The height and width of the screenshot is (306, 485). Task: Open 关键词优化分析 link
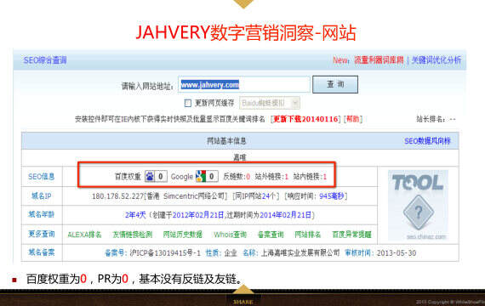point(436,60)
